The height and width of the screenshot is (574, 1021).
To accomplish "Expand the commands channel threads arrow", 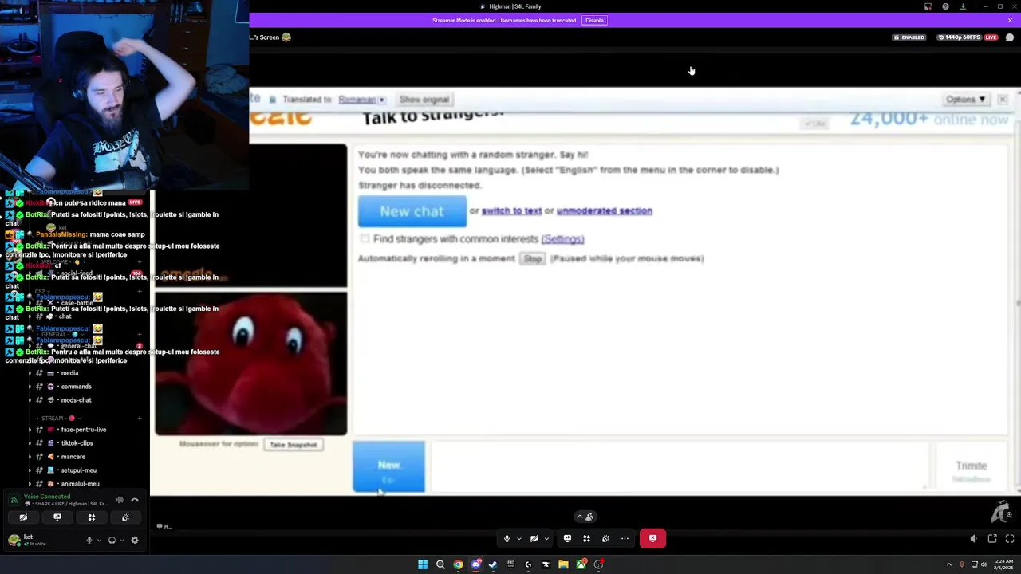I will tap(30, 387).
